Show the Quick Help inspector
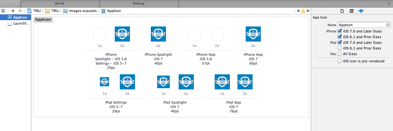 click(351, 11)
